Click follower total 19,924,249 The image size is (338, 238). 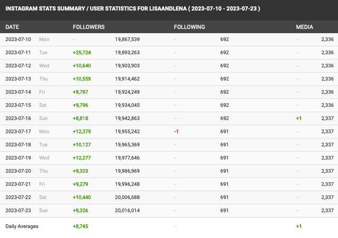(x=127, y=92)
